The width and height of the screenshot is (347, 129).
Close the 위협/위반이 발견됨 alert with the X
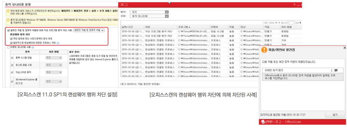click(345, 48)
